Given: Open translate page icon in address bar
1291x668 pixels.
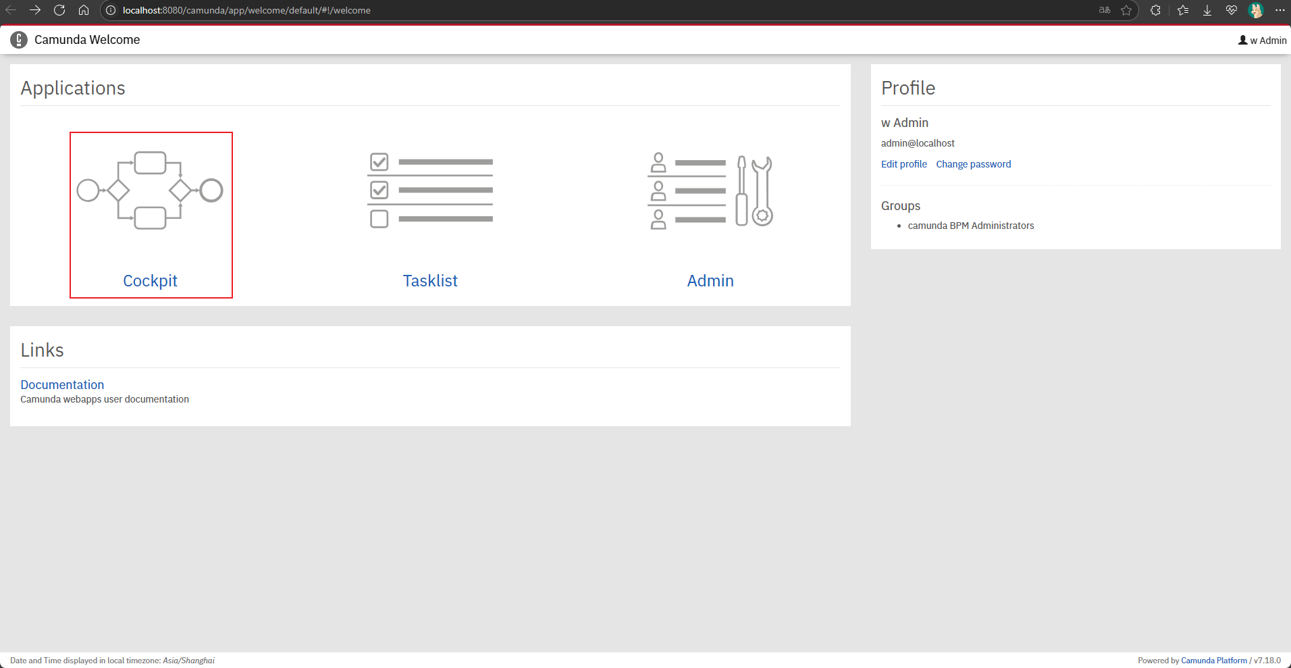Looking at the screenshot, I should coord(1105,10).
